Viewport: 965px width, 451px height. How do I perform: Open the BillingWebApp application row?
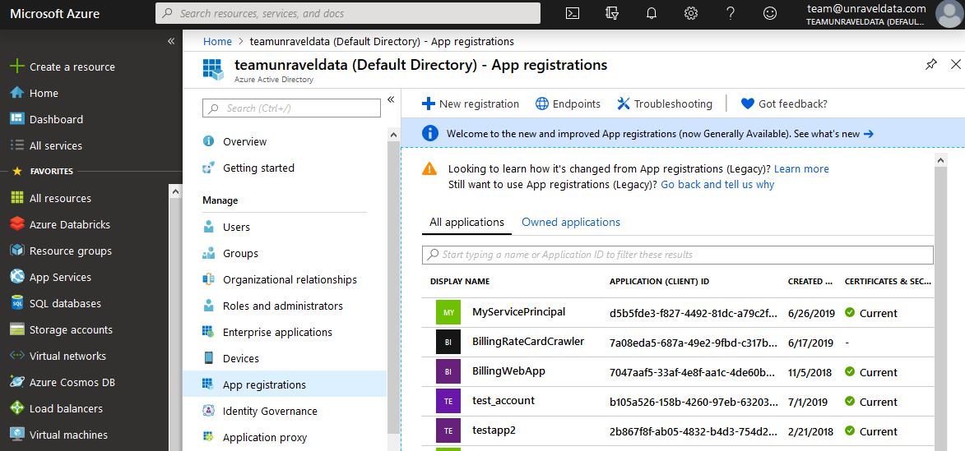point(678,372)
